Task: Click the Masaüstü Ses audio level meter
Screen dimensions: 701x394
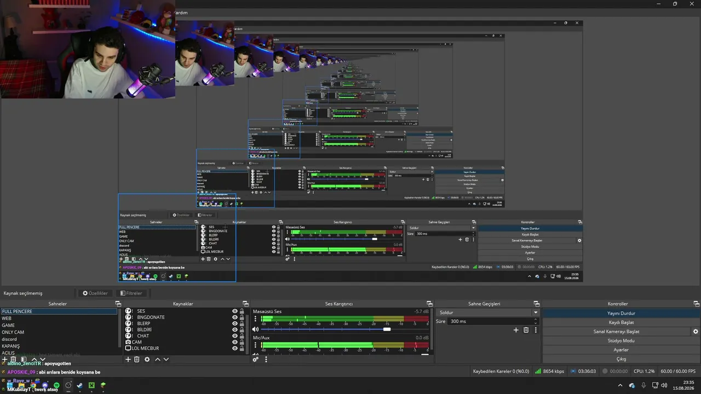Action: 345,319
